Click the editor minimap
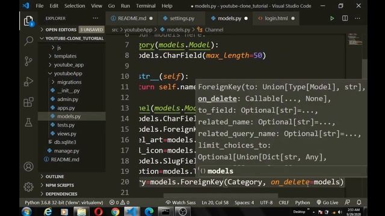This screenshot has width=385, height=216. coord(355,39)
